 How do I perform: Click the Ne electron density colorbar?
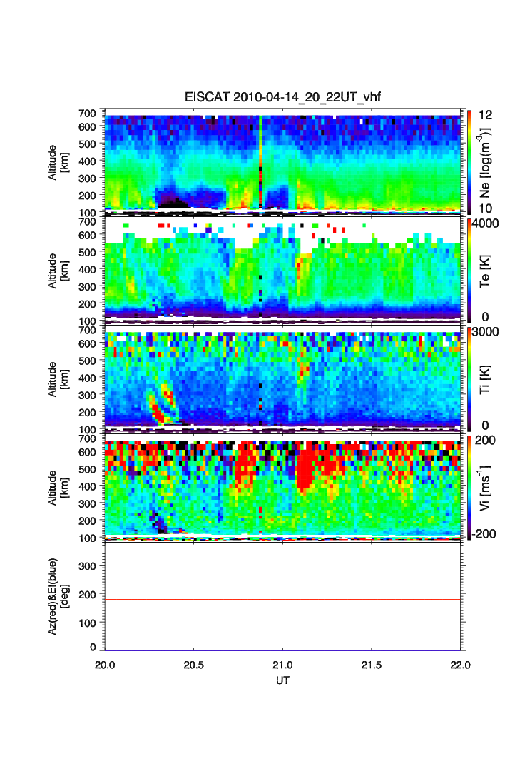coord(469,161)
